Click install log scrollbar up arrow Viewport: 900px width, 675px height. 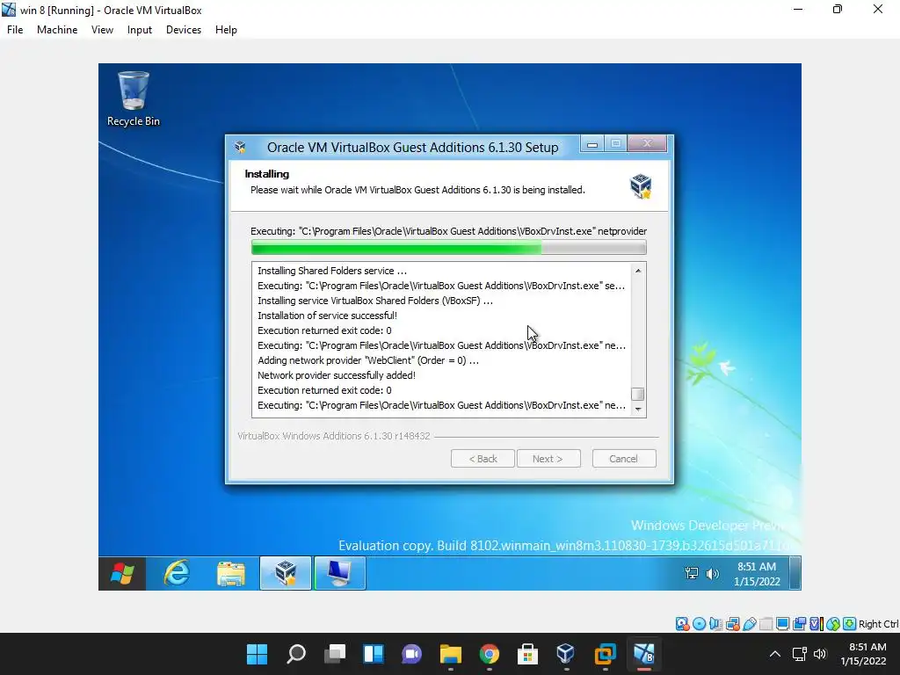(638, 271)
